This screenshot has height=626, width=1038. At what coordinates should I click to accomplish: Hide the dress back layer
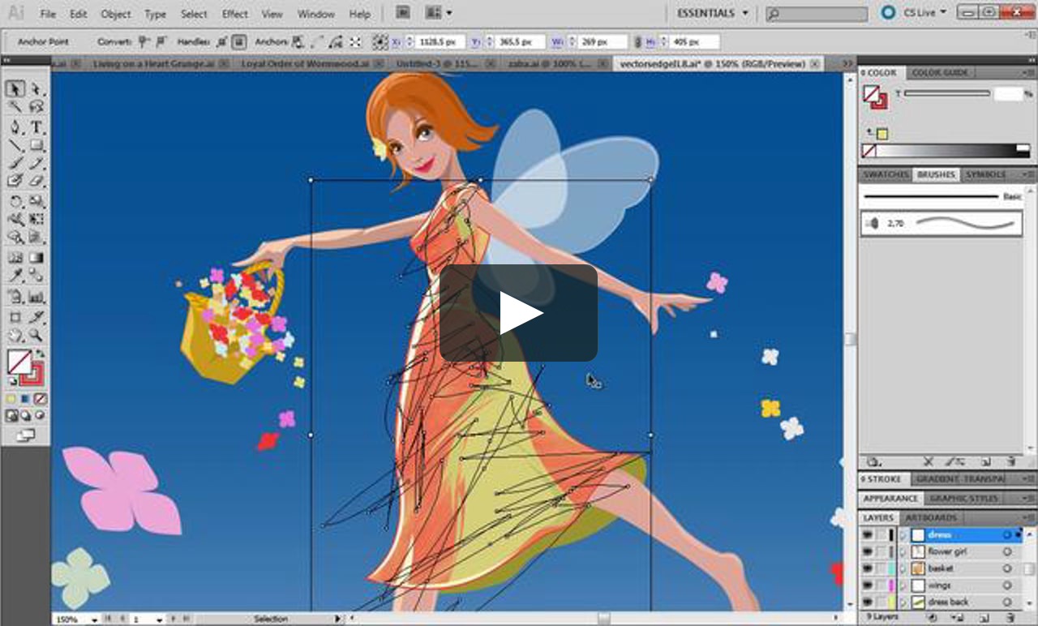point(867,602)
